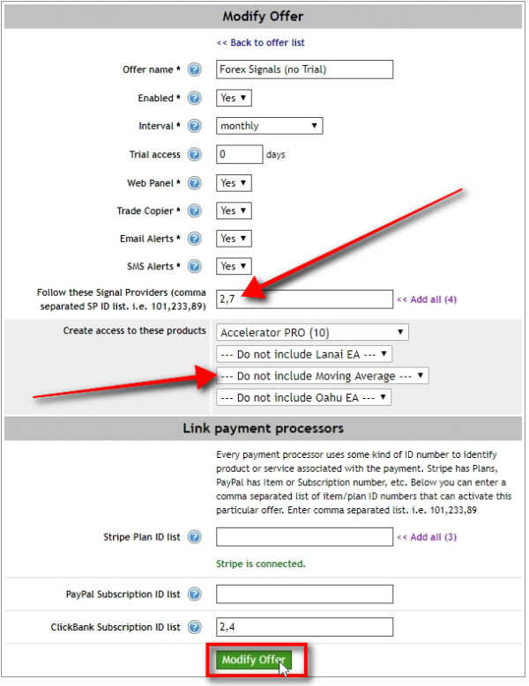The image size is (529, 686).
Task: Click the Back to offer list link
Action: [x=261, y=42]
